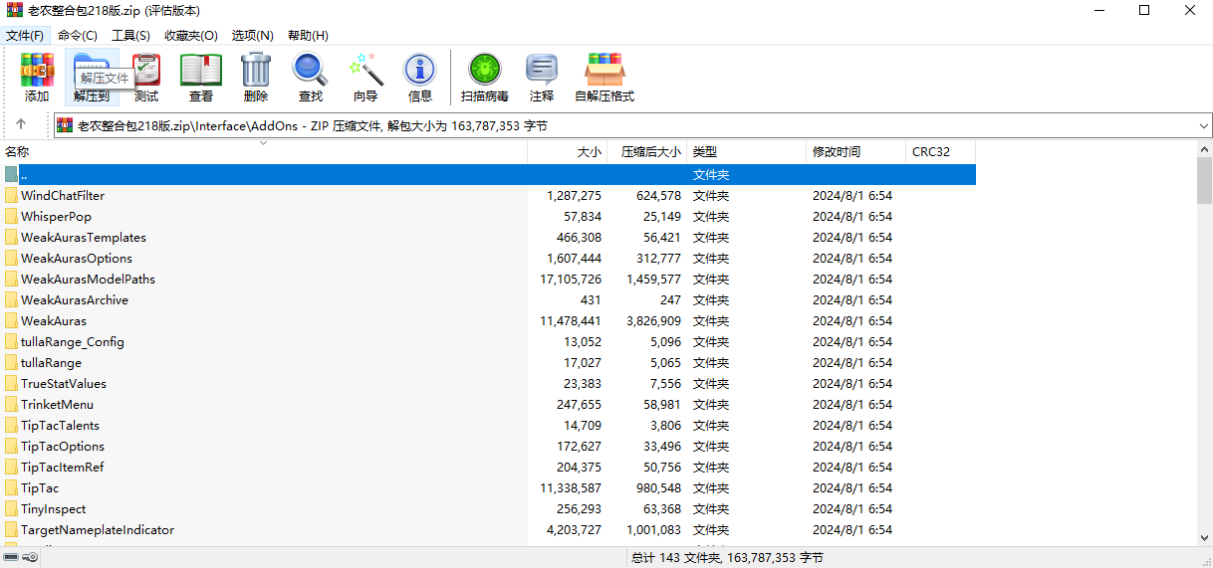Select the WeakAurasArchive row
1213x568 pixels.
tap(488, 300)
